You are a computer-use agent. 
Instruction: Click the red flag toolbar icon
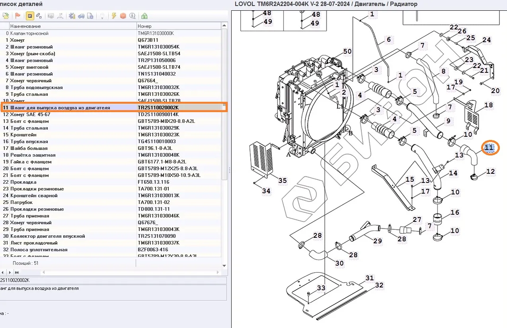(18, 16)
